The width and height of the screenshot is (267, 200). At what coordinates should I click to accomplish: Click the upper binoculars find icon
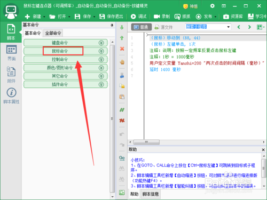tap(122, 169)
